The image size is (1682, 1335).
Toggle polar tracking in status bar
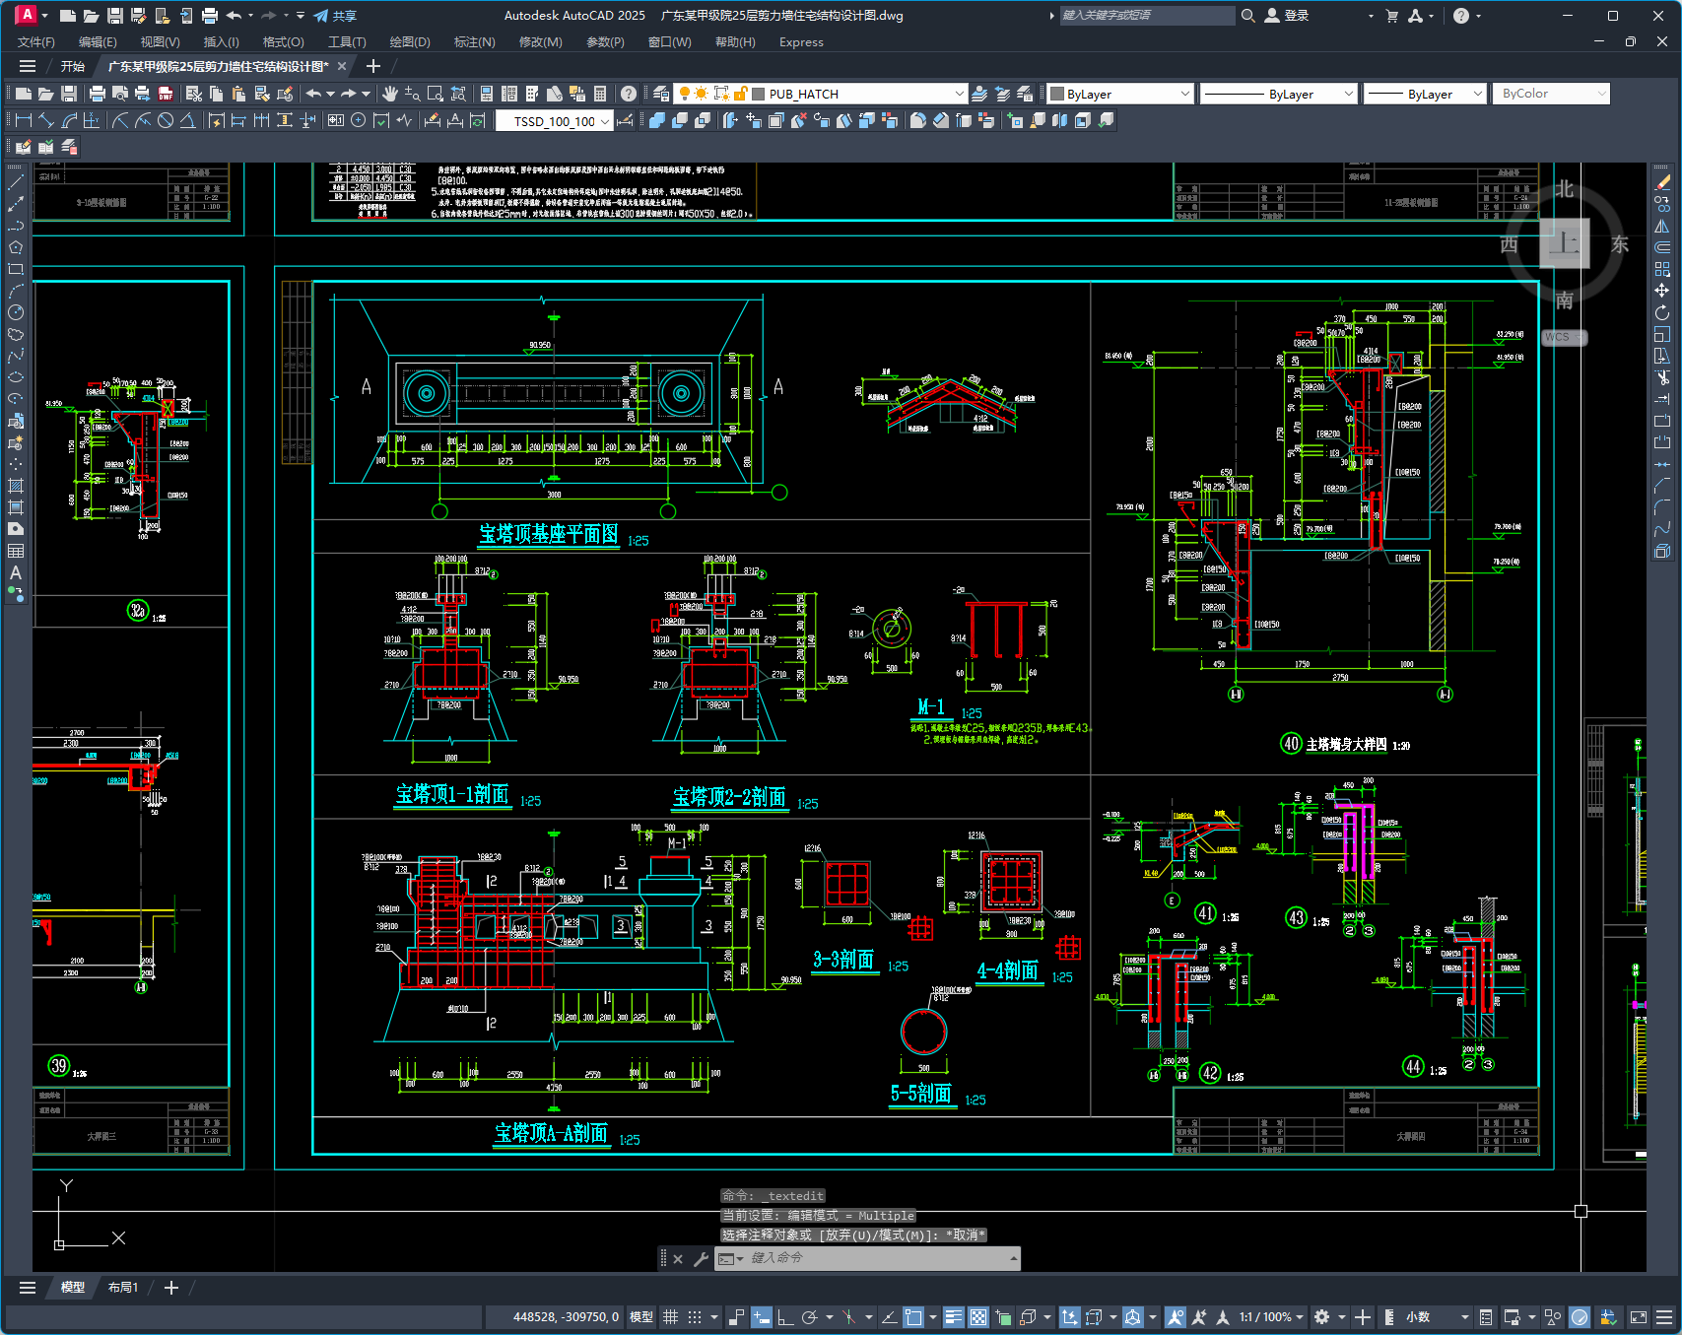point(810,1316)
